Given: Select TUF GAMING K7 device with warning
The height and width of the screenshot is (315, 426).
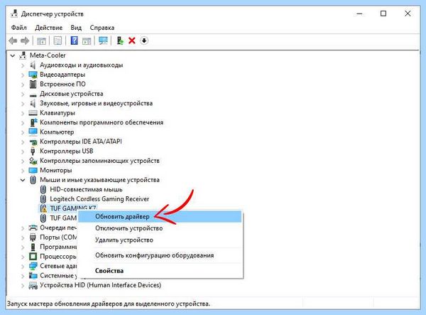Looking at the screenshot, I should [x=73, y=208].
